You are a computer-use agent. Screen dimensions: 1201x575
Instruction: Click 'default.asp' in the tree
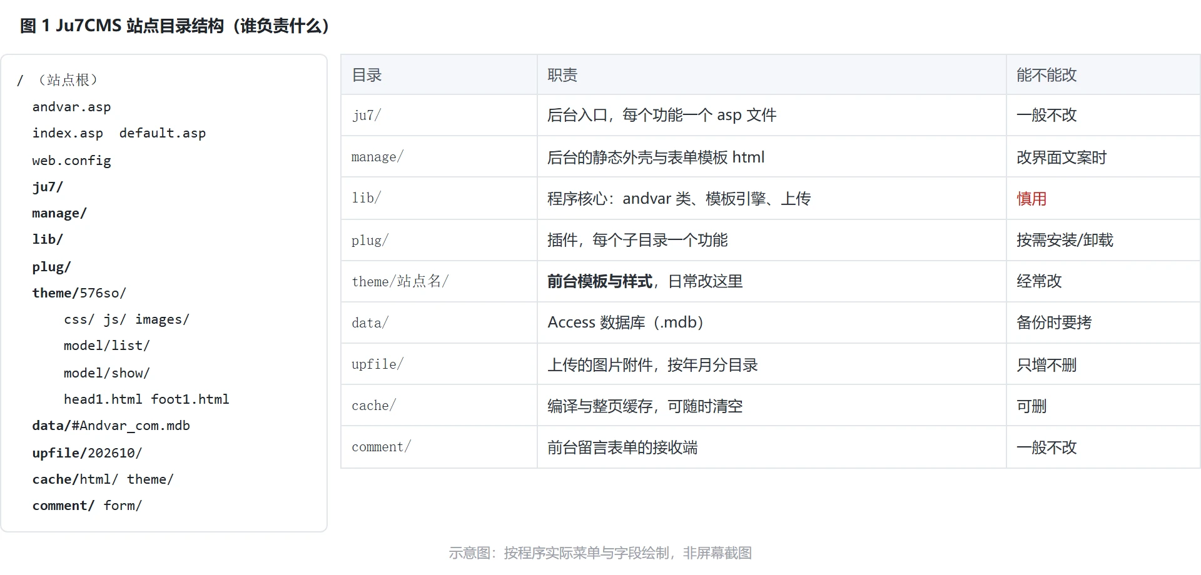click(163, 133)
